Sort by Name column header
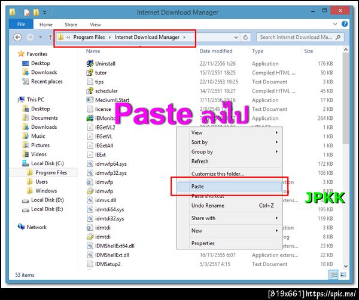Screen dimensions: 359x300 93,51
